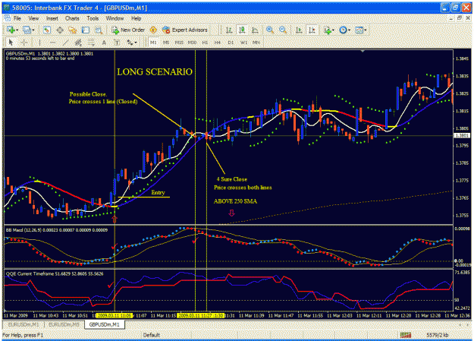Click the 'ABOVE 250 SMA' text label
This screenshot has width=474, height=341.
(235, 201)
